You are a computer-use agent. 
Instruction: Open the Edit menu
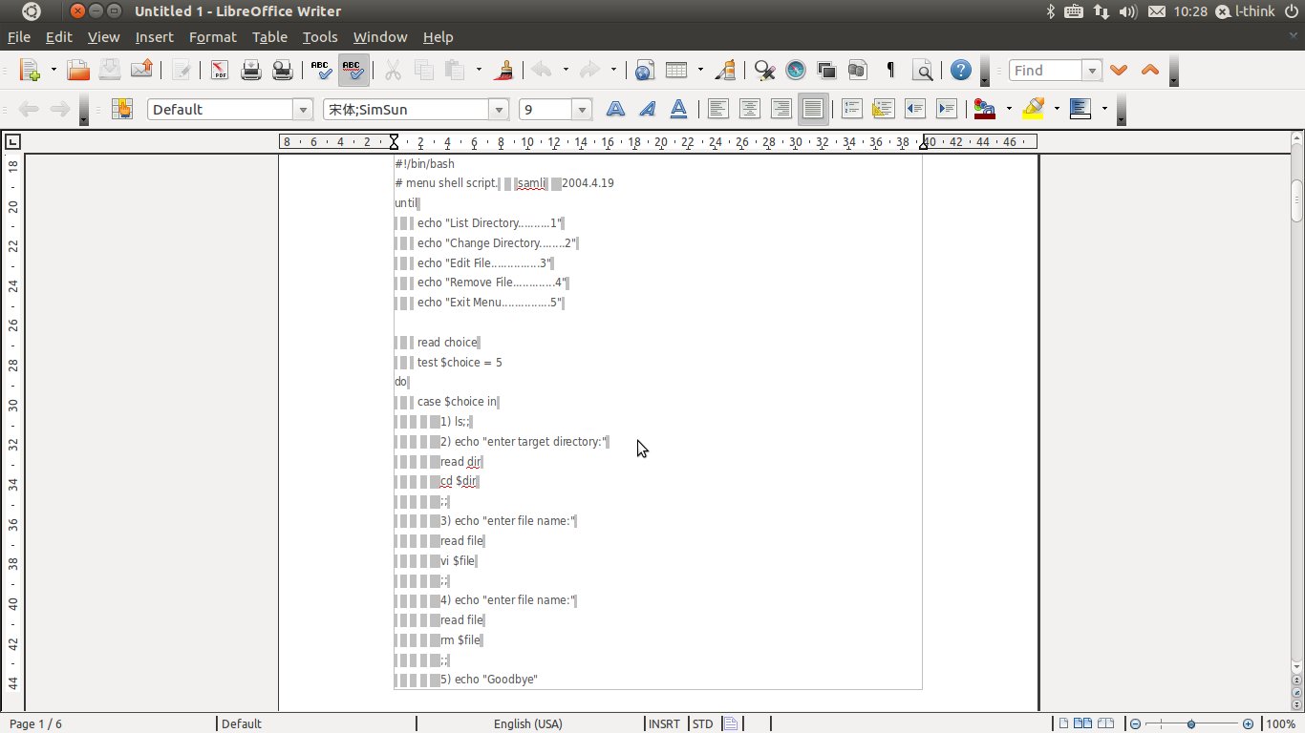pos(59,36)
